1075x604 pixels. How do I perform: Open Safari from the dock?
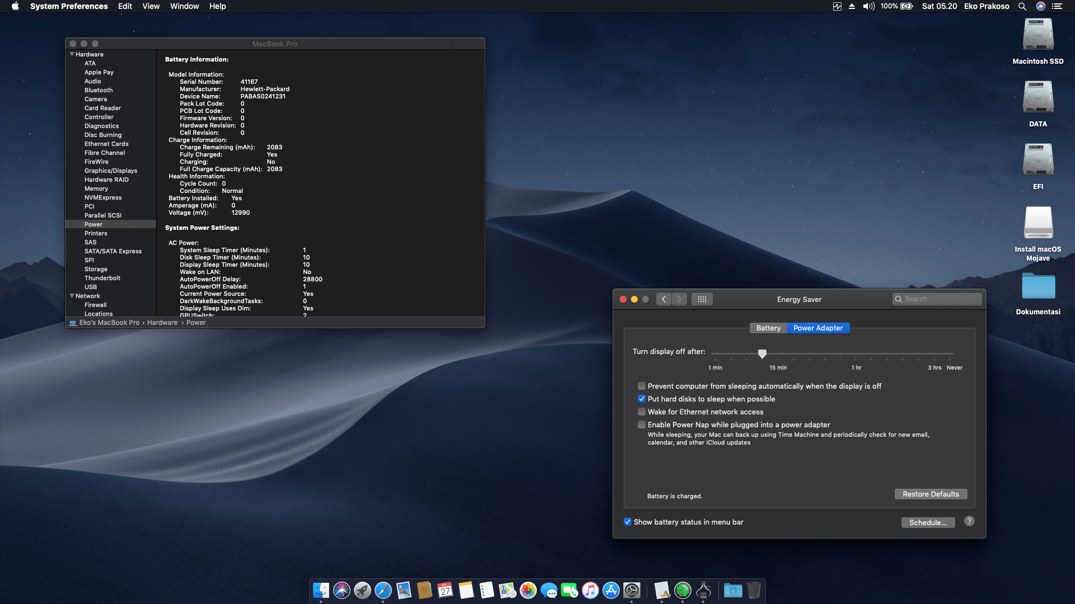click(383, 590)
